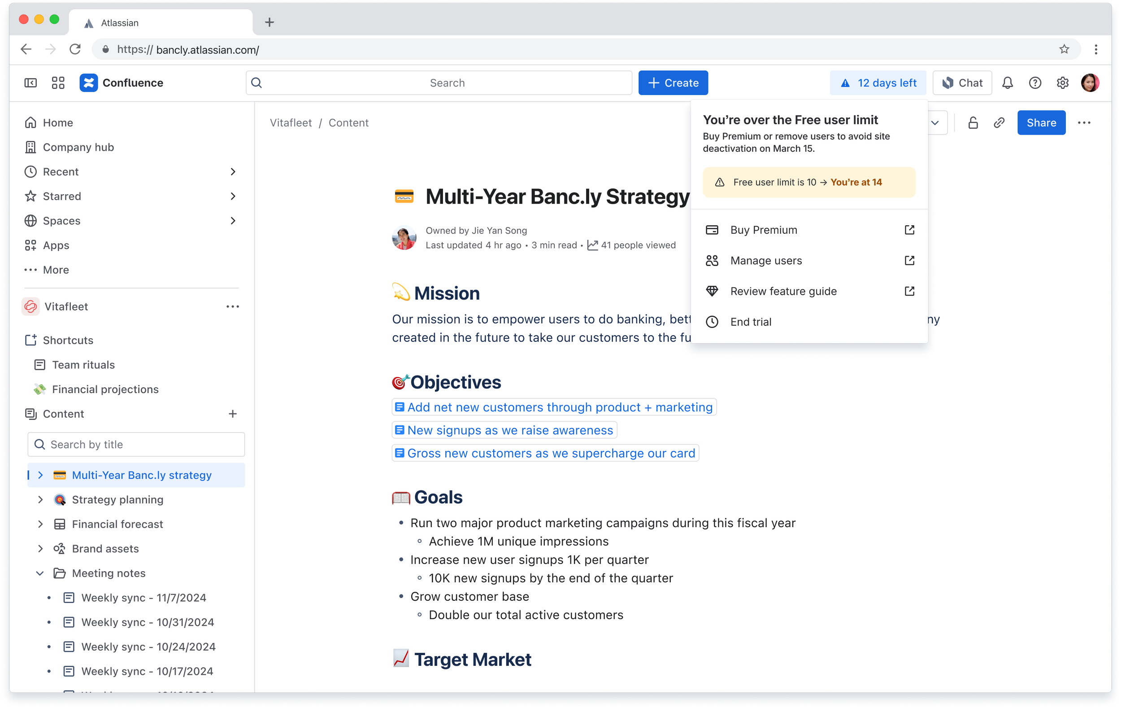Expand the Recent section chevron

tap(233, 172)
